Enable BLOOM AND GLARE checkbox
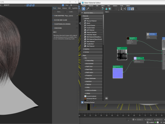165x124 pixels. coord(77,20)
